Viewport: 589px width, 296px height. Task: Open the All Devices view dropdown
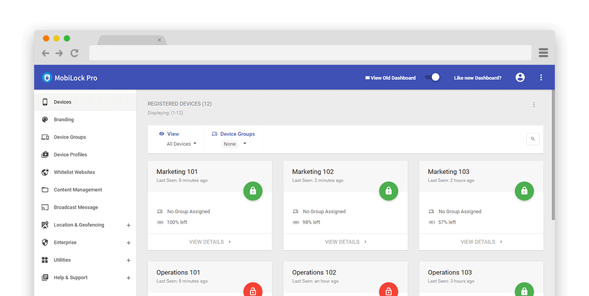pyautogui.click(x=181, y=144)
